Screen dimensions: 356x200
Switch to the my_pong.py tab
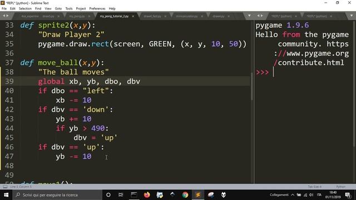[x=77, y=16]
